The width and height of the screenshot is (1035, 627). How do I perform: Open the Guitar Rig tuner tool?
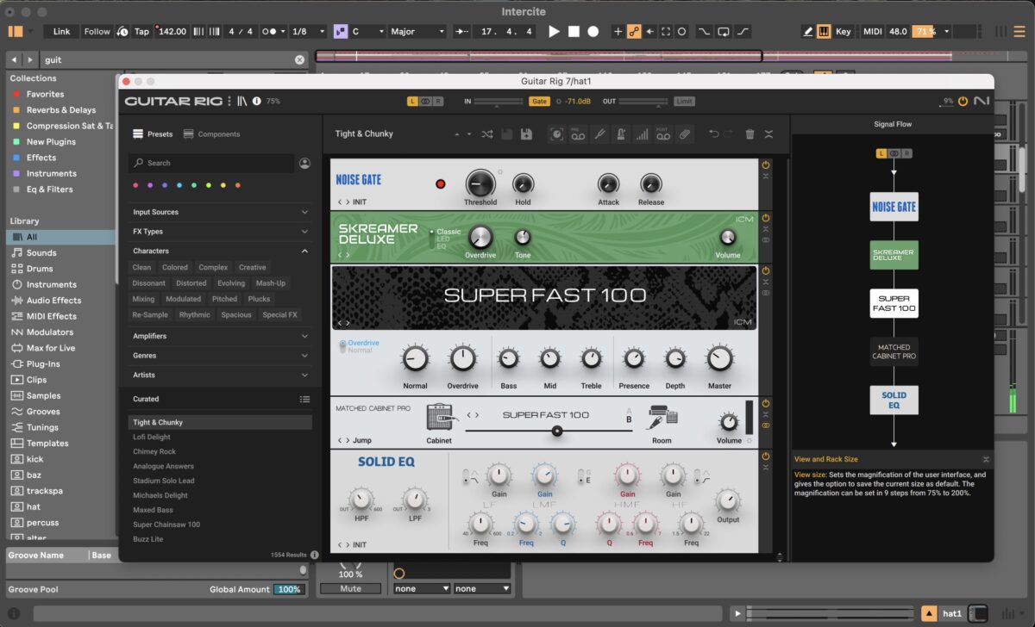click(x=599, y=134)
